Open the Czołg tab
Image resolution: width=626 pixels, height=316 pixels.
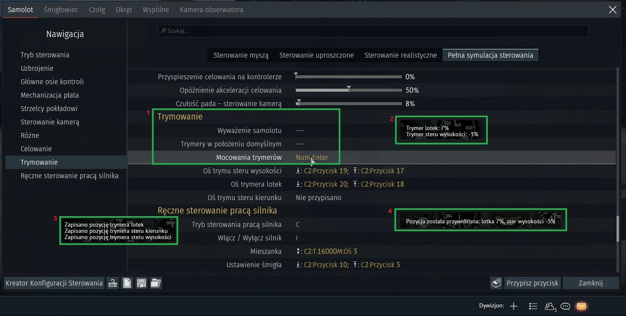coord(97,10)
